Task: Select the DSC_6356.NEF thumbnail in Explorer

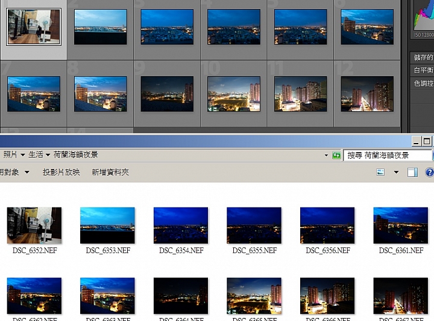Action: (327, 226)
